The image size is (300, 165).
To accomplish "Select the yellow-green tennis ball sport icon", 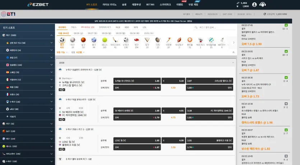I will (105, 40).
